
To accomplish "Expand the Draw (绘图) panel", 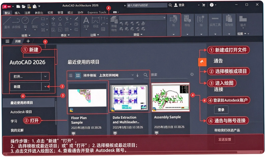I will click(x=26, y=35).
